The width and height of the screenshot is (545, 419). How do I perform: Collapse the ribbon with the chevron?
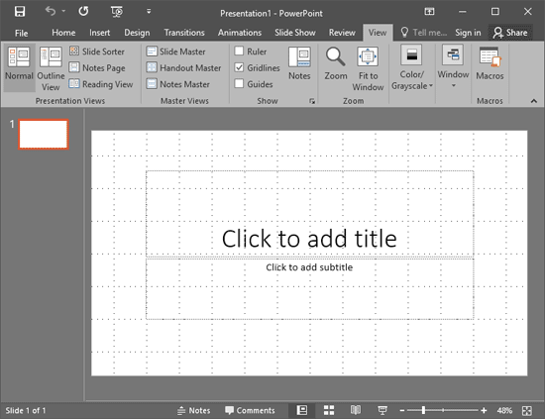point(534,101)
